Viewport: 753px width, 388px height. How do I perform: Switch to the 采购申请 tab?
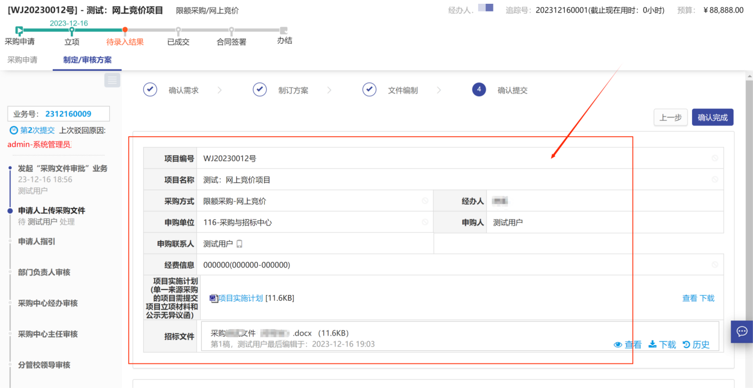(22, 60)
